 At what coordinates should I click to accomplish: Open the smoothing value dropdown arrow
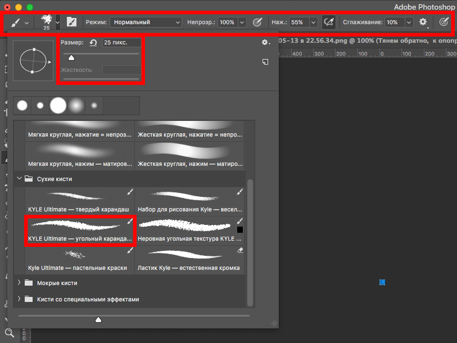click(409, 22)
